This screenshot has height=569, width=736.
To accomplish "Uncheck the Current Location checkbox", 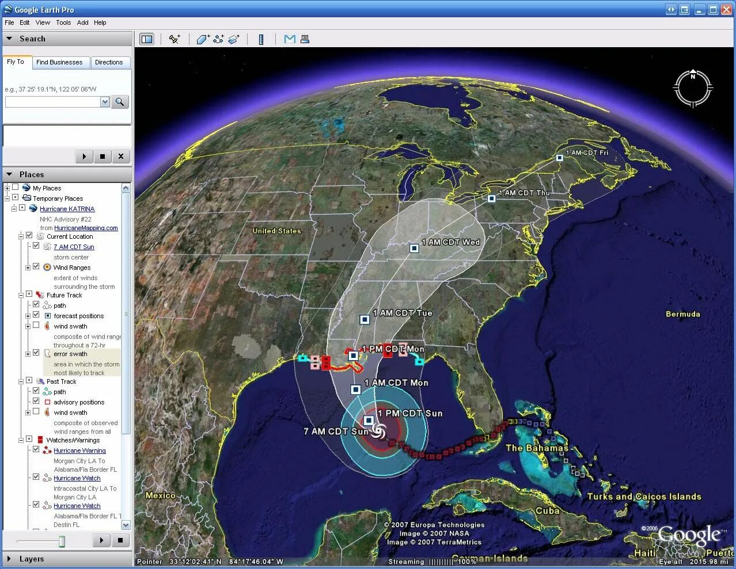I will coord(29,235).
